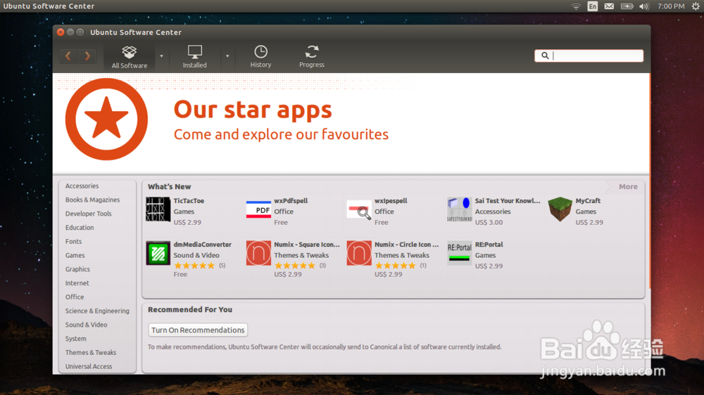Click Numix - Circle Icon star rating
The image size is (704, 395).
tap(396, 266)
